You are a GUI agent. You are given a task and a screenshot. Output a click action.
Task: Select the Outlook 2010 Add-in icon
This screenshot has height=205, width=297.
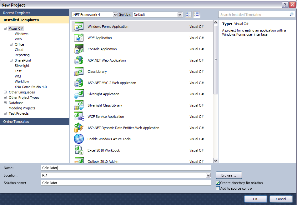coord(78,160)
